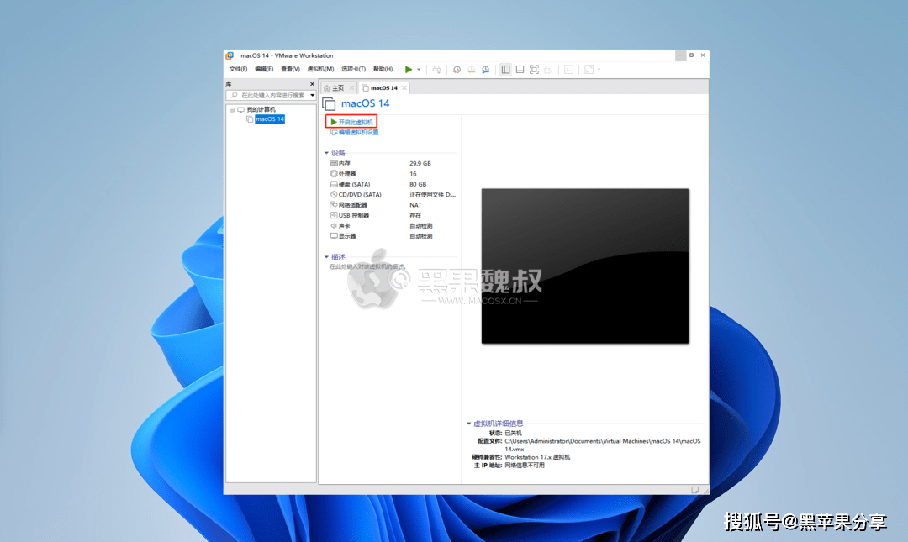908x542 pixels.
Task: Click the USB icon beside USB 控制器
Action: point(334,215)
